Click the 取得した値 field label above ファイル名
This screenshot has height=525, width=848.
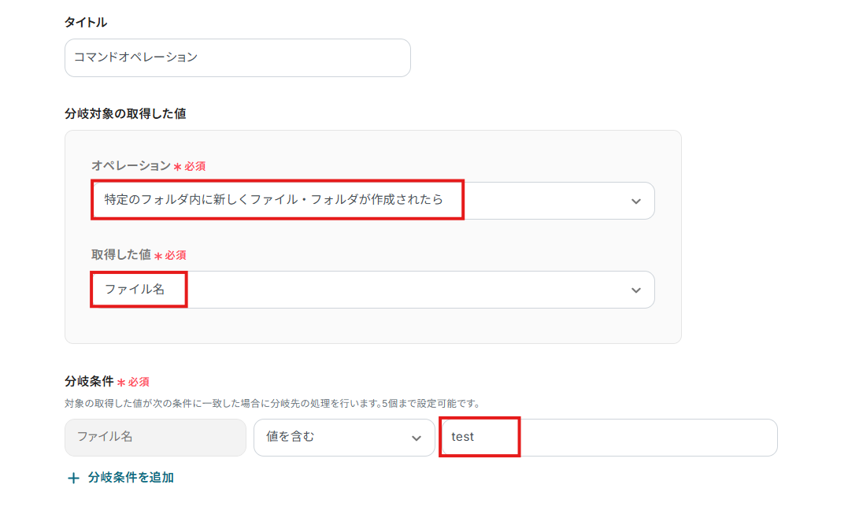click(x=120, y=255)
